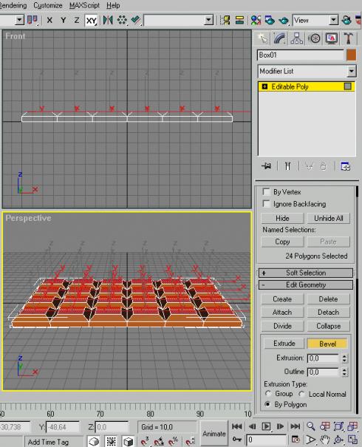Toggle Min/Max viewport icon
This screenshot has height=447, width=362.
coord(352,440)
